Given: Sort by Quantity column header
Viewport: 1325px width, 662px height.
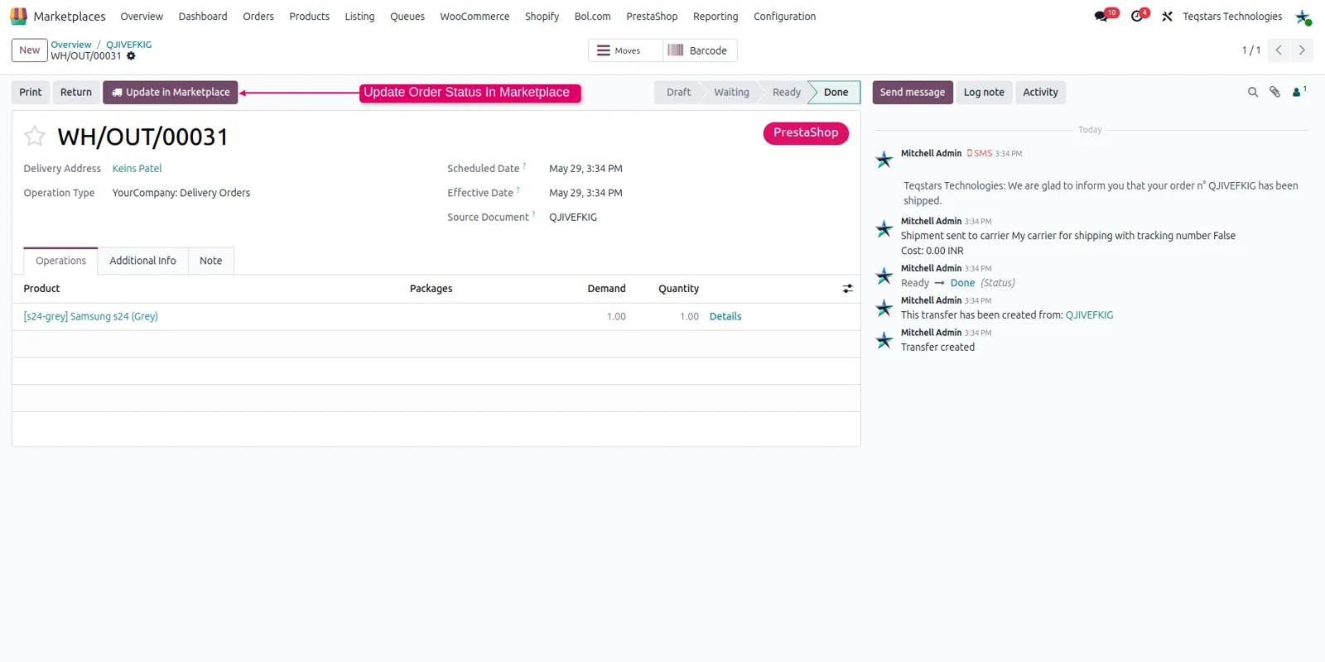Looking at the screenshot, I should (678, 289).
